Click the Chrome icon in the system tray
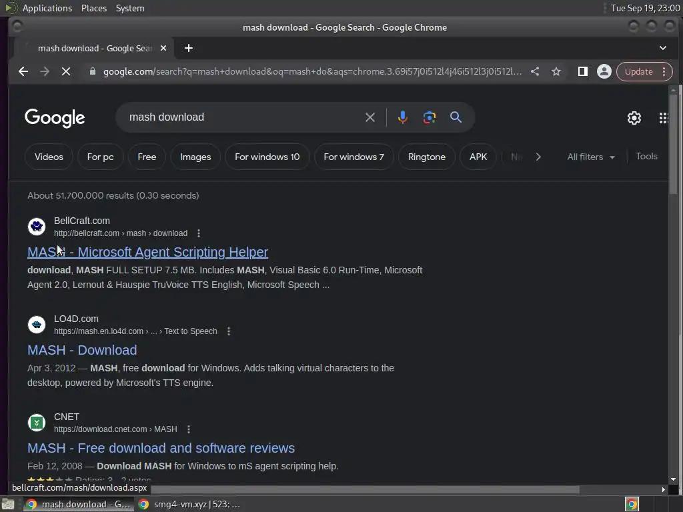 tap(632, 504)
